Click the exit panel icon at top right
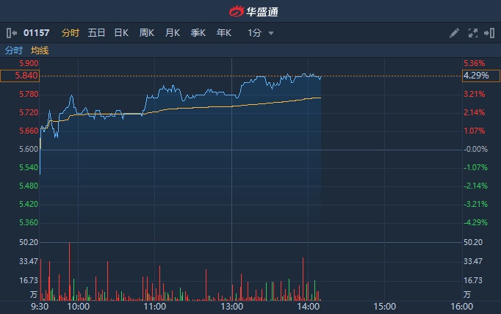 click(489, 33)
